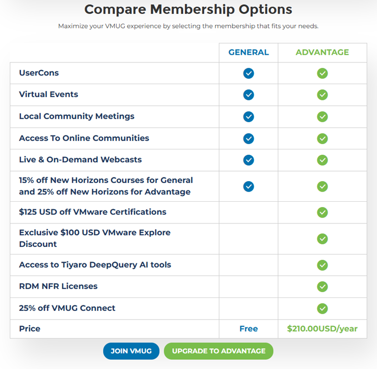Click green checkmark in the UserCons row
This screenshot has height=369, width=377.
coord(322,73)
